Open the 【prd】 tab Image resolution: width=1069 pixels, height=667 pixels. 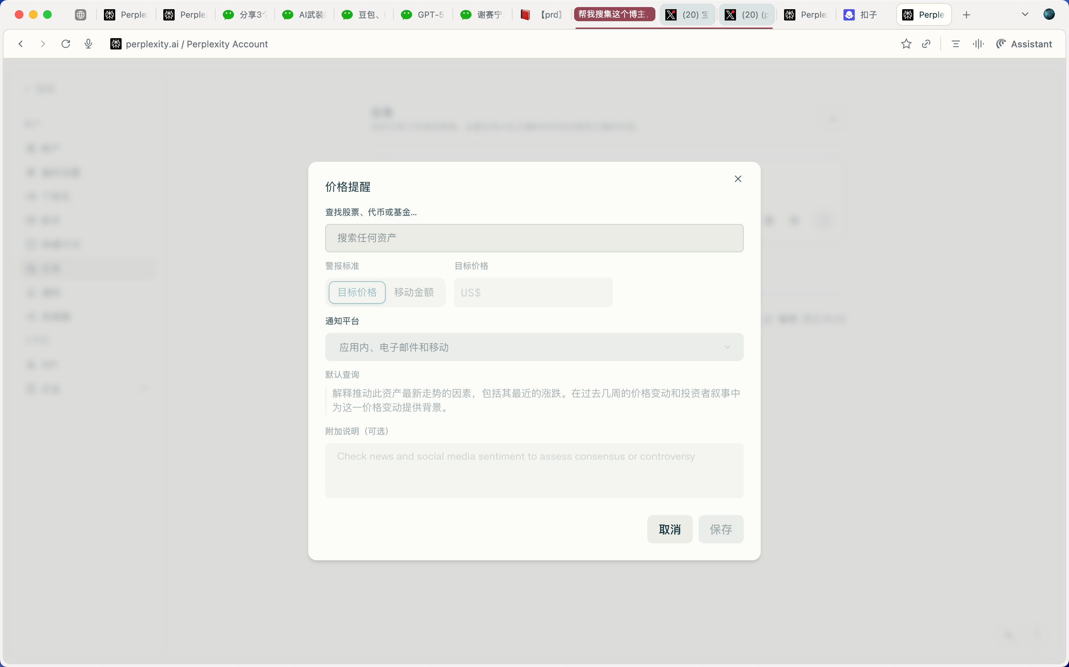click(x=542, y=14)
